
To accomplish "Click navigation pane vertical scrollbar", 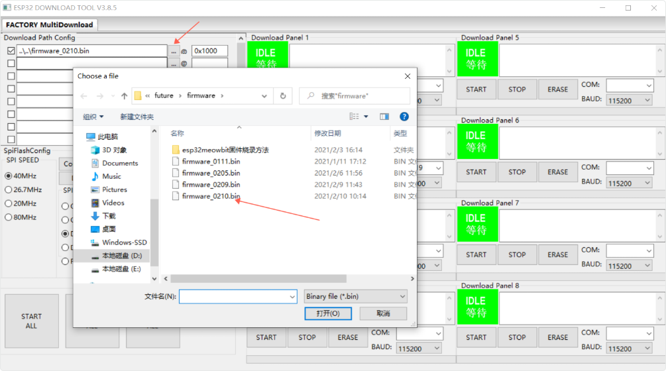I will click(154, 233).
